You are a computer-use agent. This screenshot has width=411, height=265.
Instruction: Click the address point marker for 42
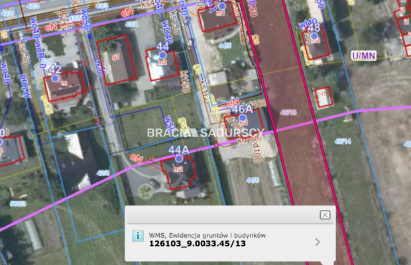point(55,78)
